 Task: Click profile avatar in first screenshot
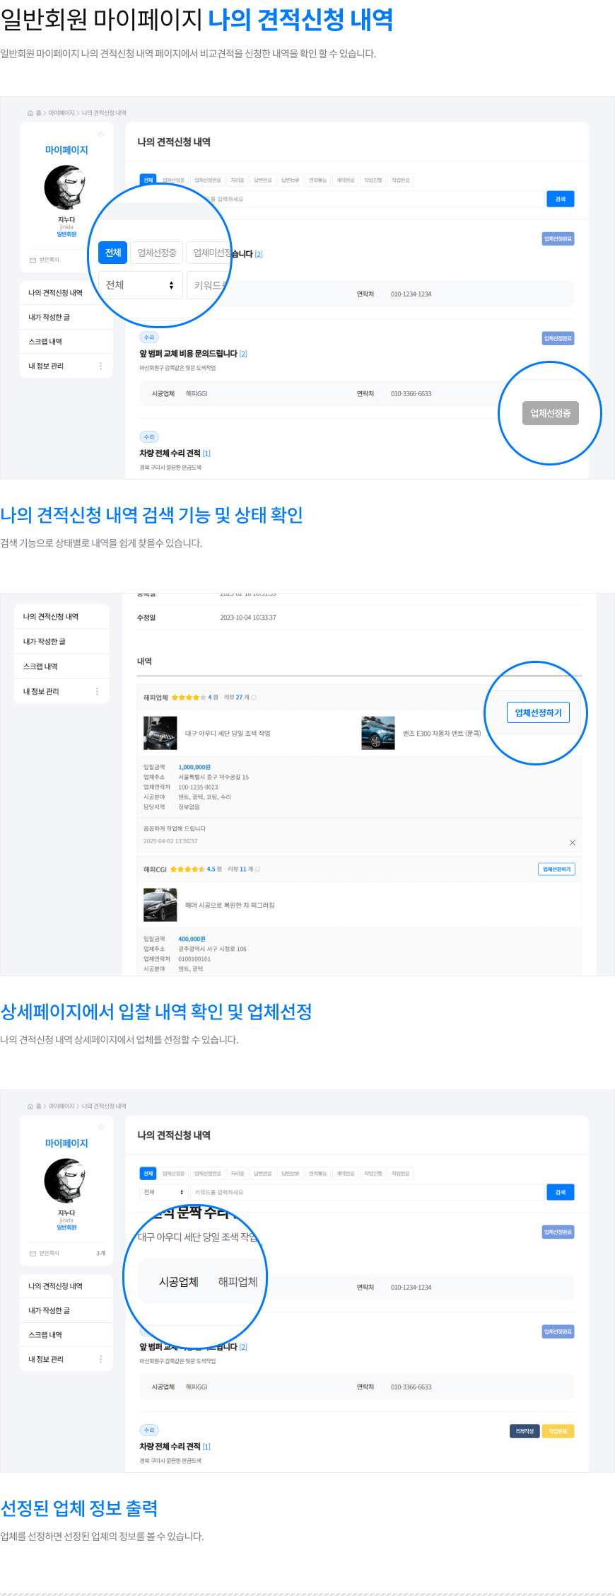tap(66, 187)
